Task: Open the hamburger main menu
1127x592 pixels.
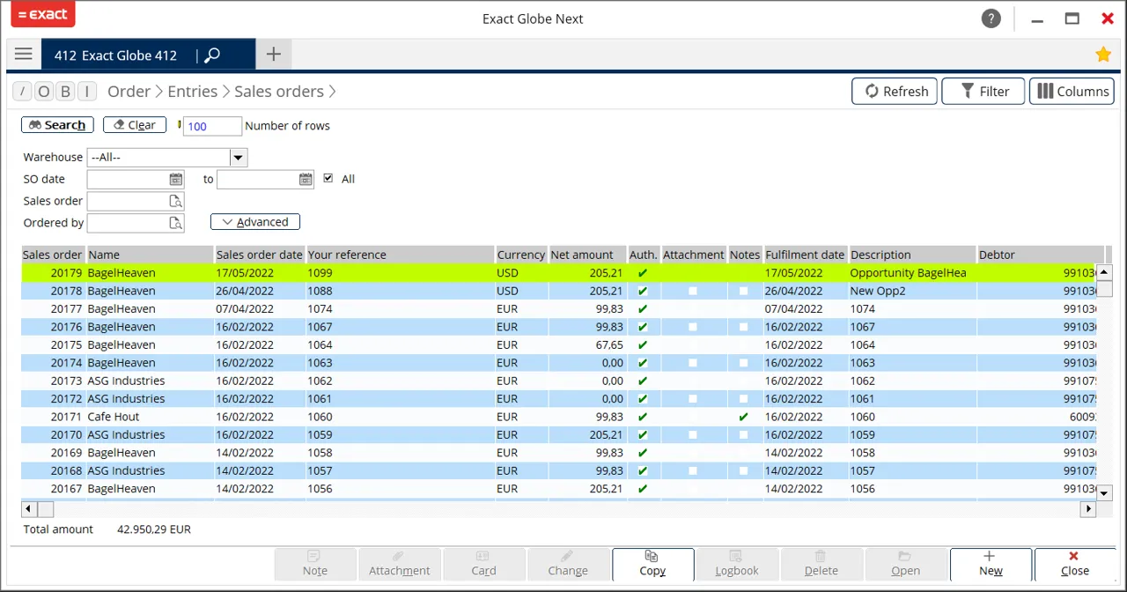Action: pos(24,55)
